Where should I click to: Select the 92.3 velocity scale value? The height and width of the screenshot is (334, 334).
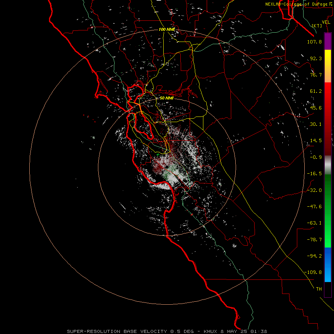(x=316, y=58)
